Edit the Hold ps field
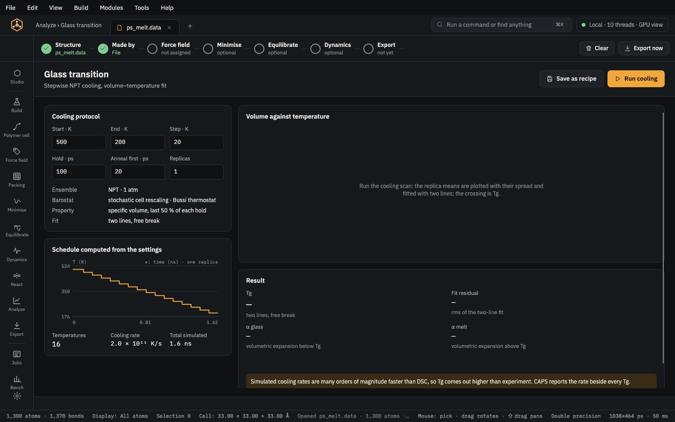The width and height of the screenshot is (675, 422). point(79,172)
